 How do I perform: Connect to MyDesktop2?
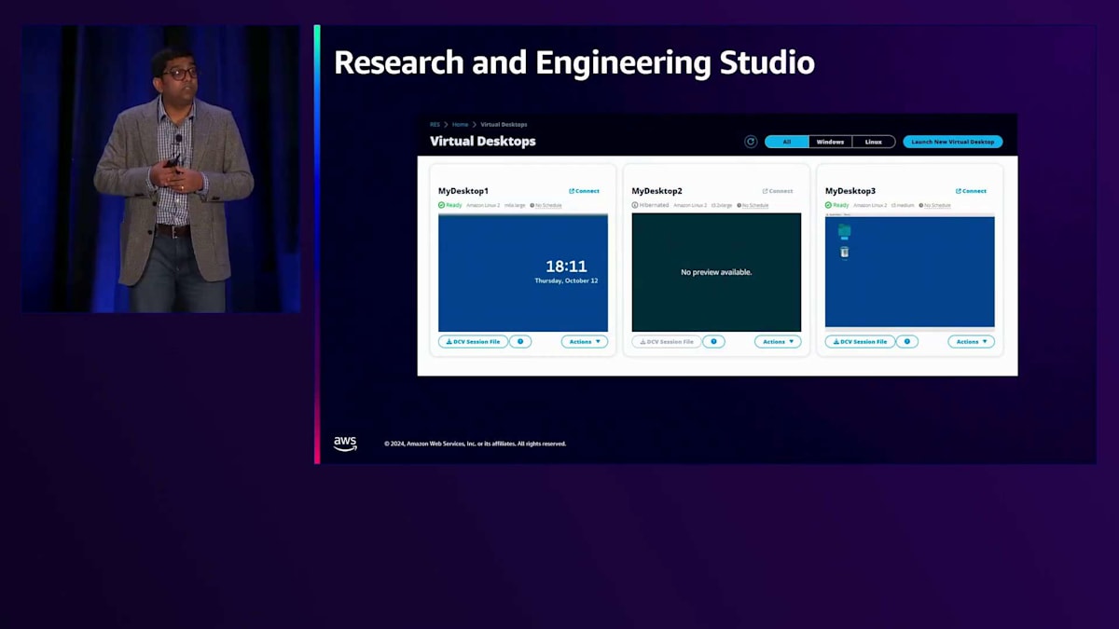pyautogui.click(x=778, y=191)
